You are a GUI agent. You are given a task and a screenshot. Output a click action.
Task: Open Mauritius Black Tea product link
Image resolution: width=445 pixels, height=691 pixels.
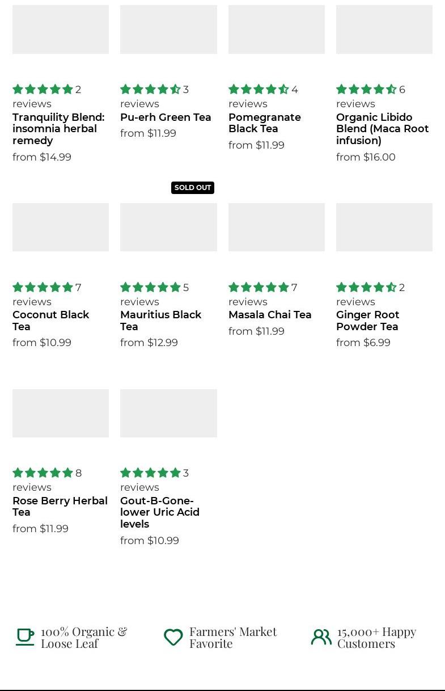160,321
